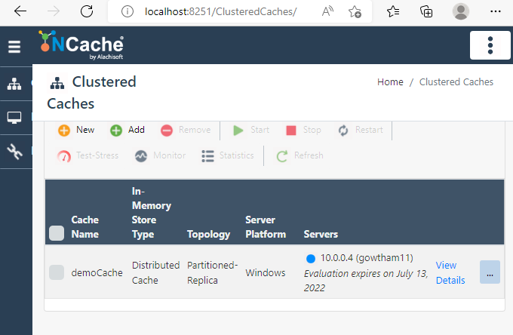Select the demoCache row checkbox
This screenshot has height=335, width=513.
click(x=57, y=272)
